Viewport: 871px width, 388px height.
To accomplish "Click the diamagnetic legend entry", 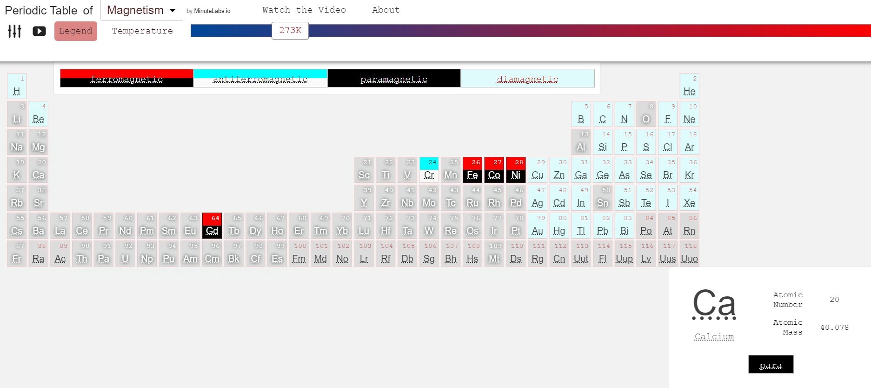I will [527, 79].
